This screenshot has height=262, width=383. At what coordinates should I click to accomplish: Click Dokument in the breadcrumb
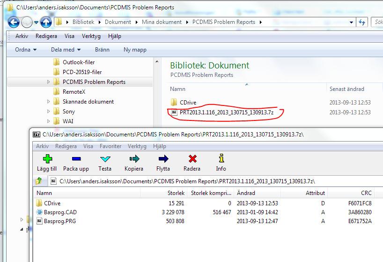pyautogui.click(x=118, y=22)
